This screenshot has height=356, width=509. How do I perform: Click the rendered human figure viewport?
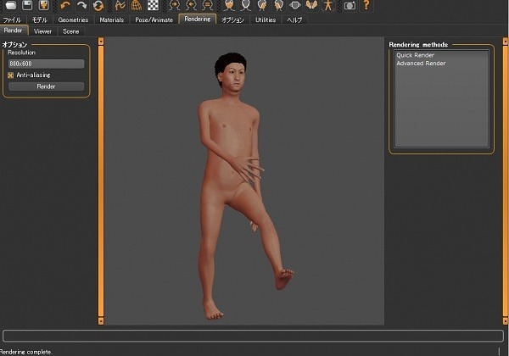point(244,181)
